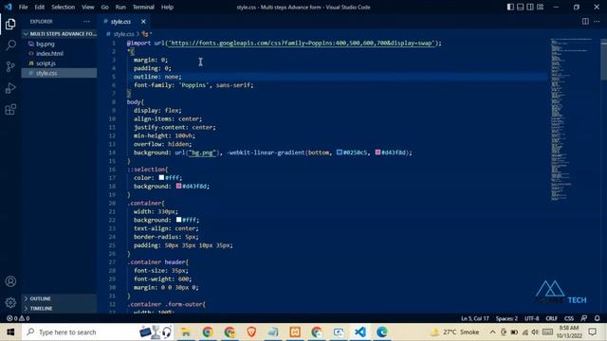Open the Explorer view in activity bar
Image resolution: width=607 pixels, height=341 pixels.
[10, 24]
